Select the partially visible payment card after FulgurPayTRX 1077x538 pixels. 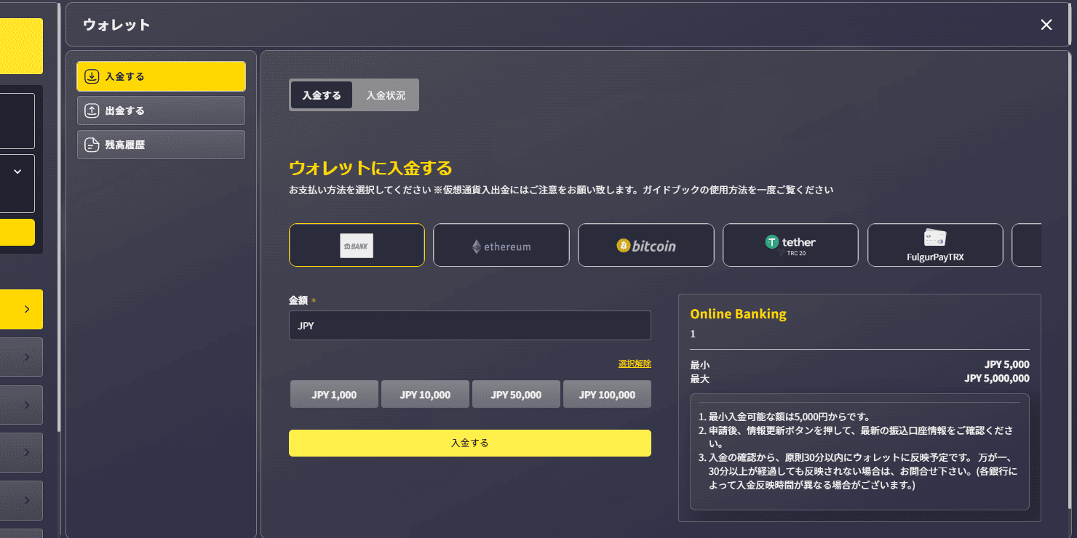[1027, 245]
